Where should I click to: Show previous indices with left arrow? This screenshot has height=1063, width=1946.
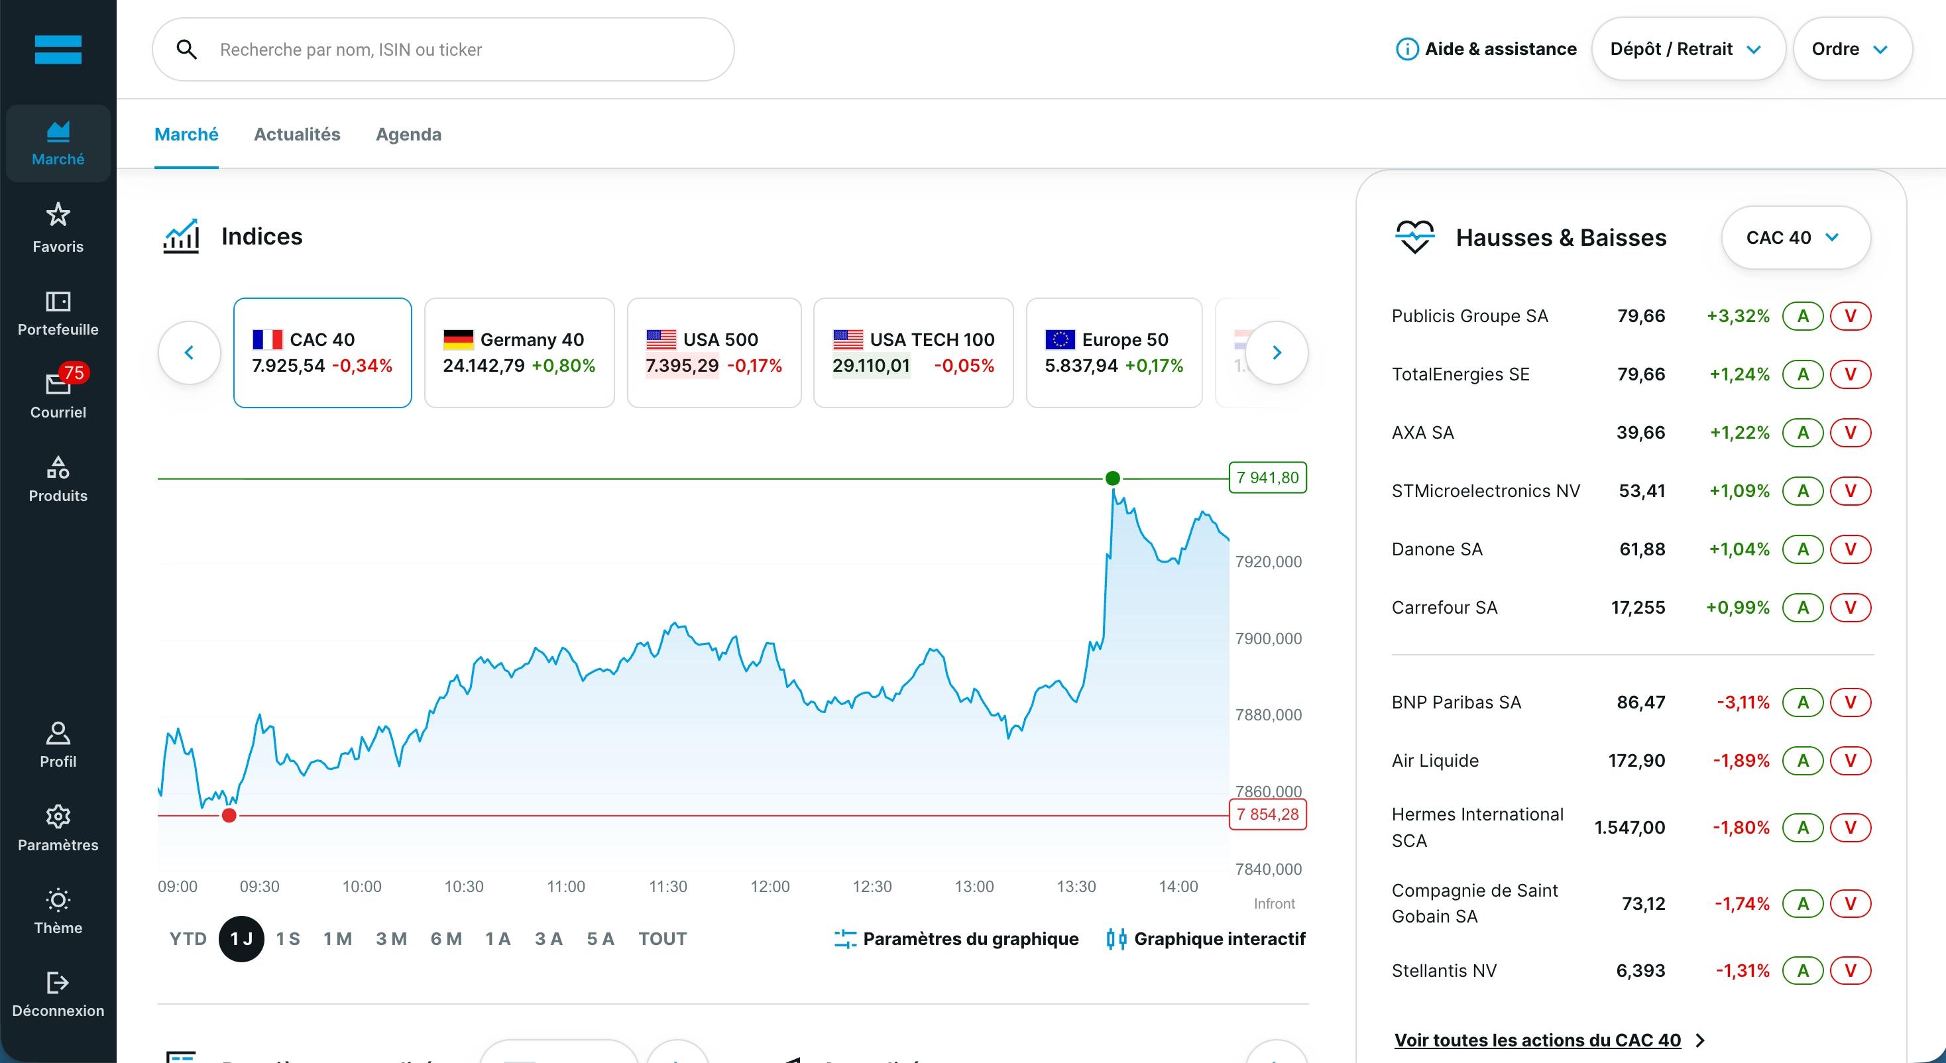(190, 352)
